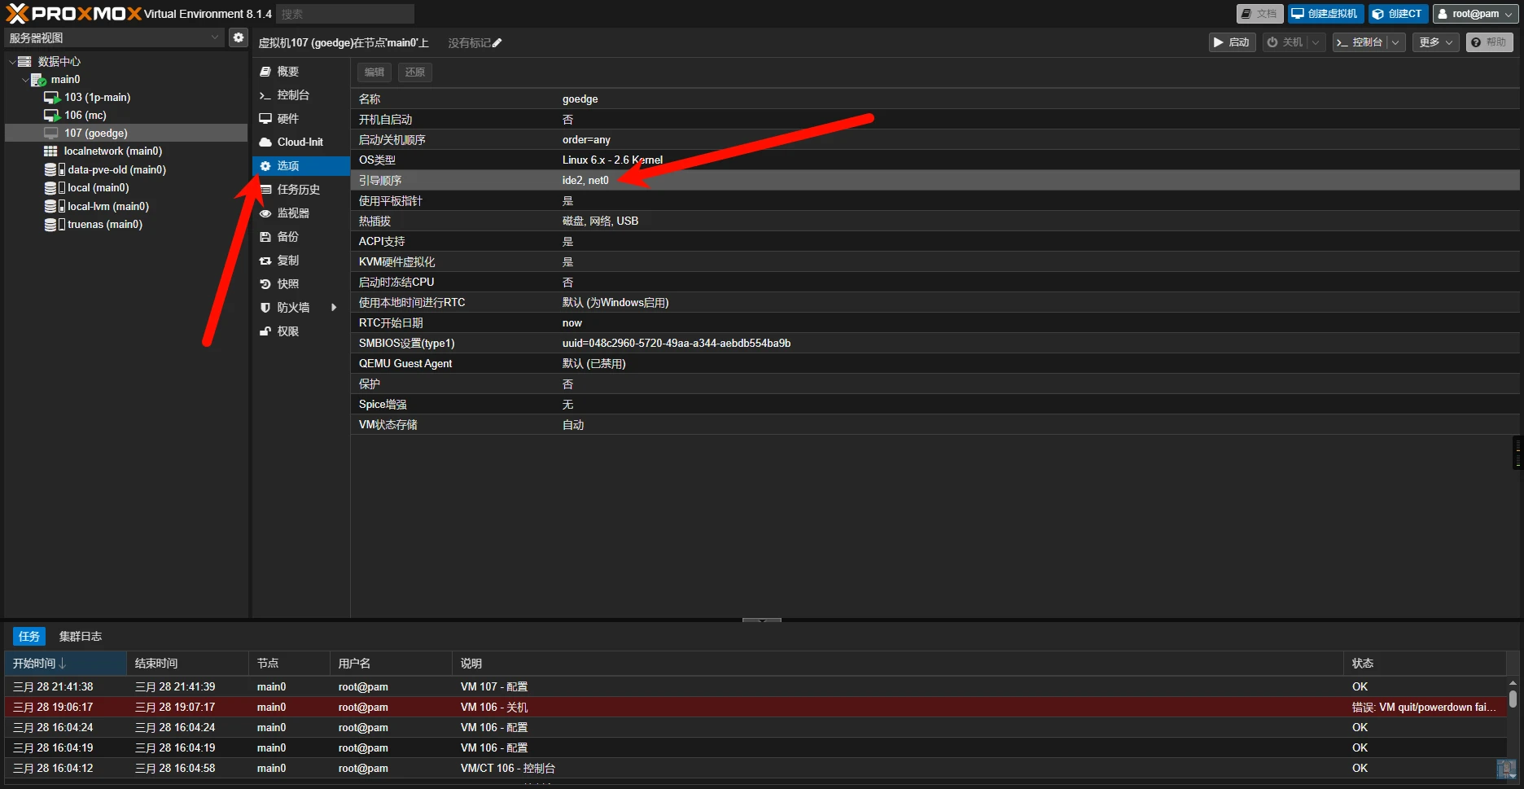Click the 创建虚拟机 create VM button
This screenshot has width=1524, height=789.
(1325, 14)
